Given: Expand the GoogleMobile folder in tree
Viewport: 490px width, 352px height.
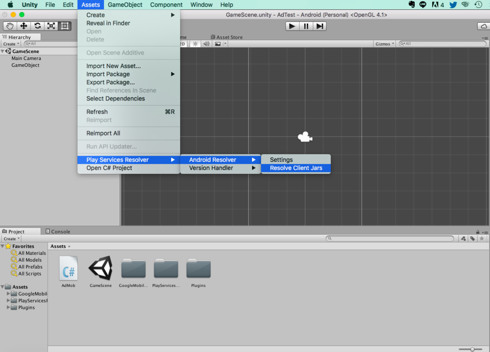Looking at the screenshot, I should (9, 294).
